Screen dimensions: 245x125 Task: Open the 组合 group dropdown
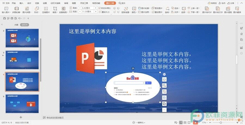pos(176,8)
